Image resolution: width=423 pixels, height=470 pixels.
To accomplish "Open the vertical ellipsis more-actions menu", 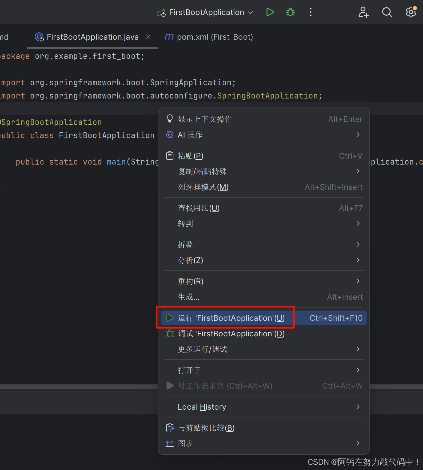I will [x=311, y=12].
